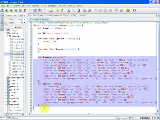Viewport: 160px width, 120px height.
Task: Expand the libs folder
Action: pos(6,81)
